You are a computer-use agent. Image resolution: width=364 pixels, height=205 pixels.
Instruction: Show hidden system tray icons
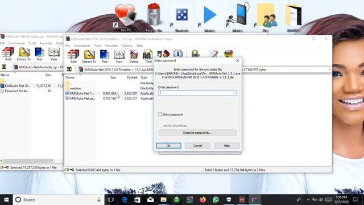coord(308,200)
